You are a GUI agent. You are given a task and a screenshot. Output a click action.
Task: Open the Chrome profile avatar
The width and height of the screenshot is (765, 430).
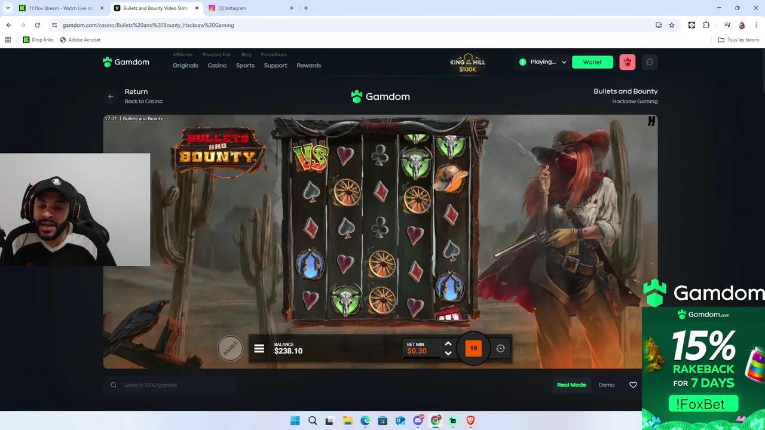[742, 25]
